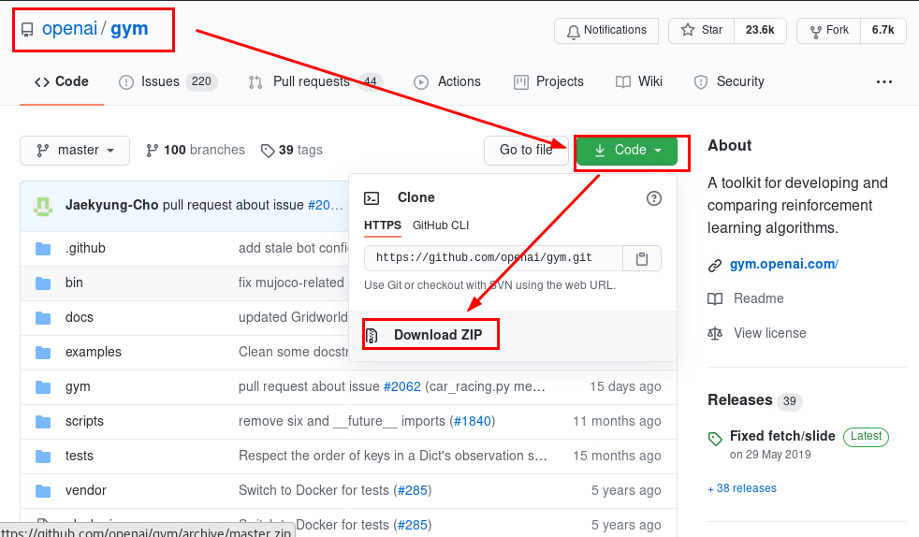Viewport: 919px width, 537px height.
Task: Click the terminal Clone icon
Action: coord(372,198)
